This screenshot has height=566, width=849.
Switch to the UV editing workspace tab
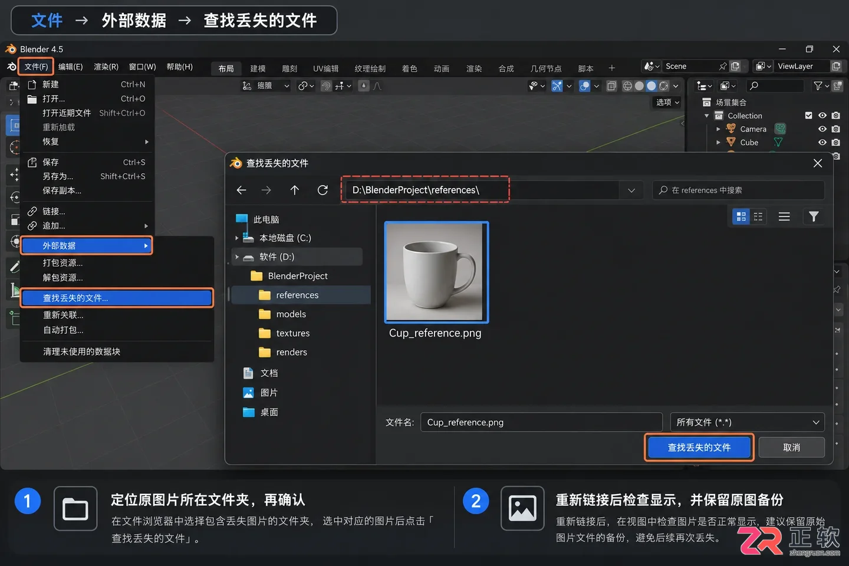(325, 68)
